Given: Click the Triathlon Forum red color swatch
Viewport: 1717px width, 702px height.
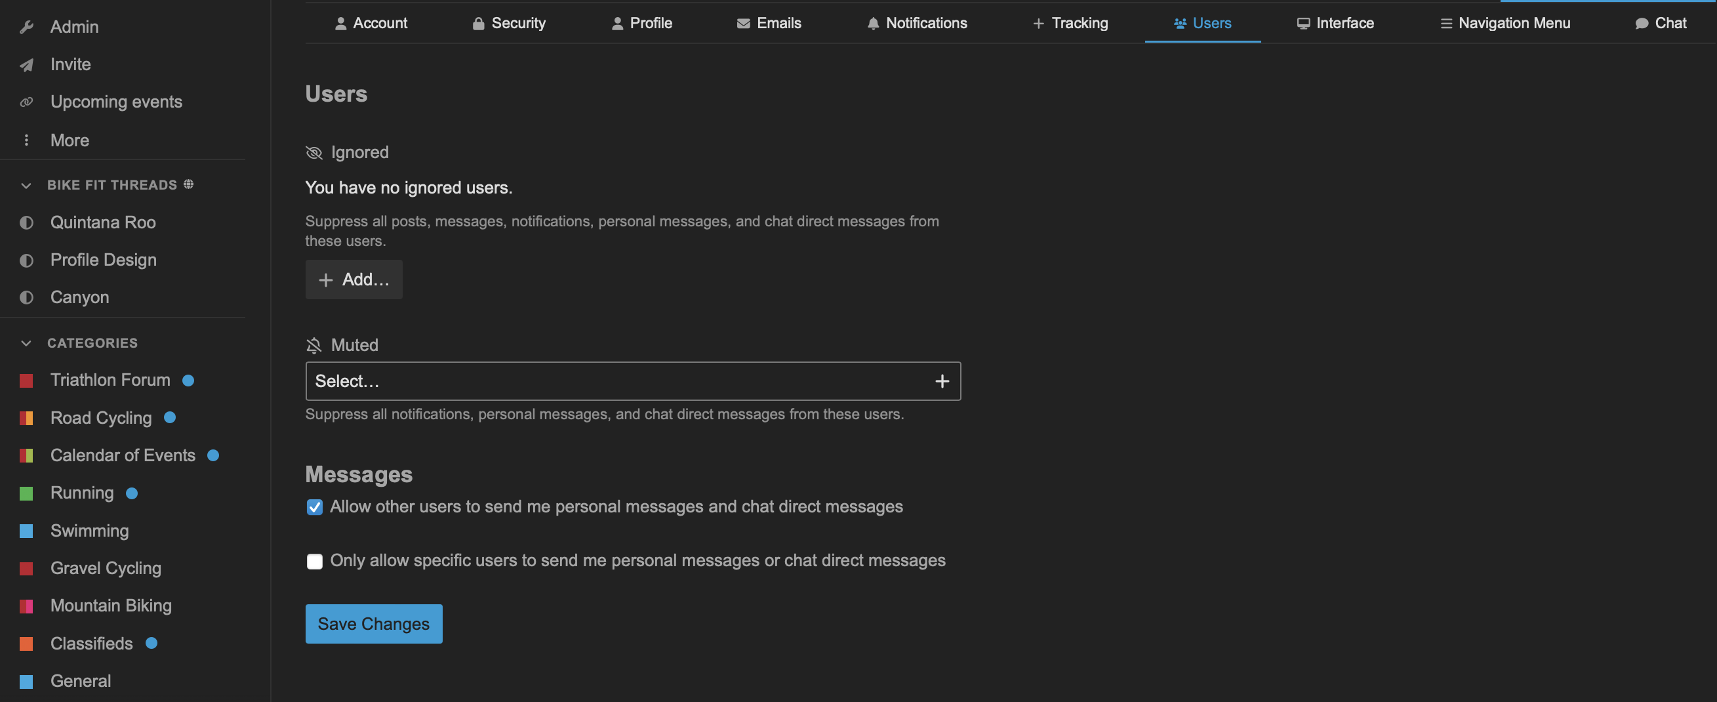Looking at the screenshot, I should pos(27,381).
